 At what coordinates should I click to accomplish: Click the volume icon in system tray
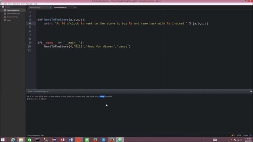pyautogui.click(x=242, y=140)
